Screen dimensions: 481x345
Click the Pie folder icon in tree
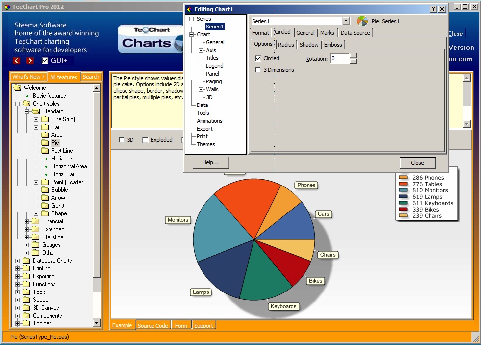pyautogui.click(x=45, y=143)
